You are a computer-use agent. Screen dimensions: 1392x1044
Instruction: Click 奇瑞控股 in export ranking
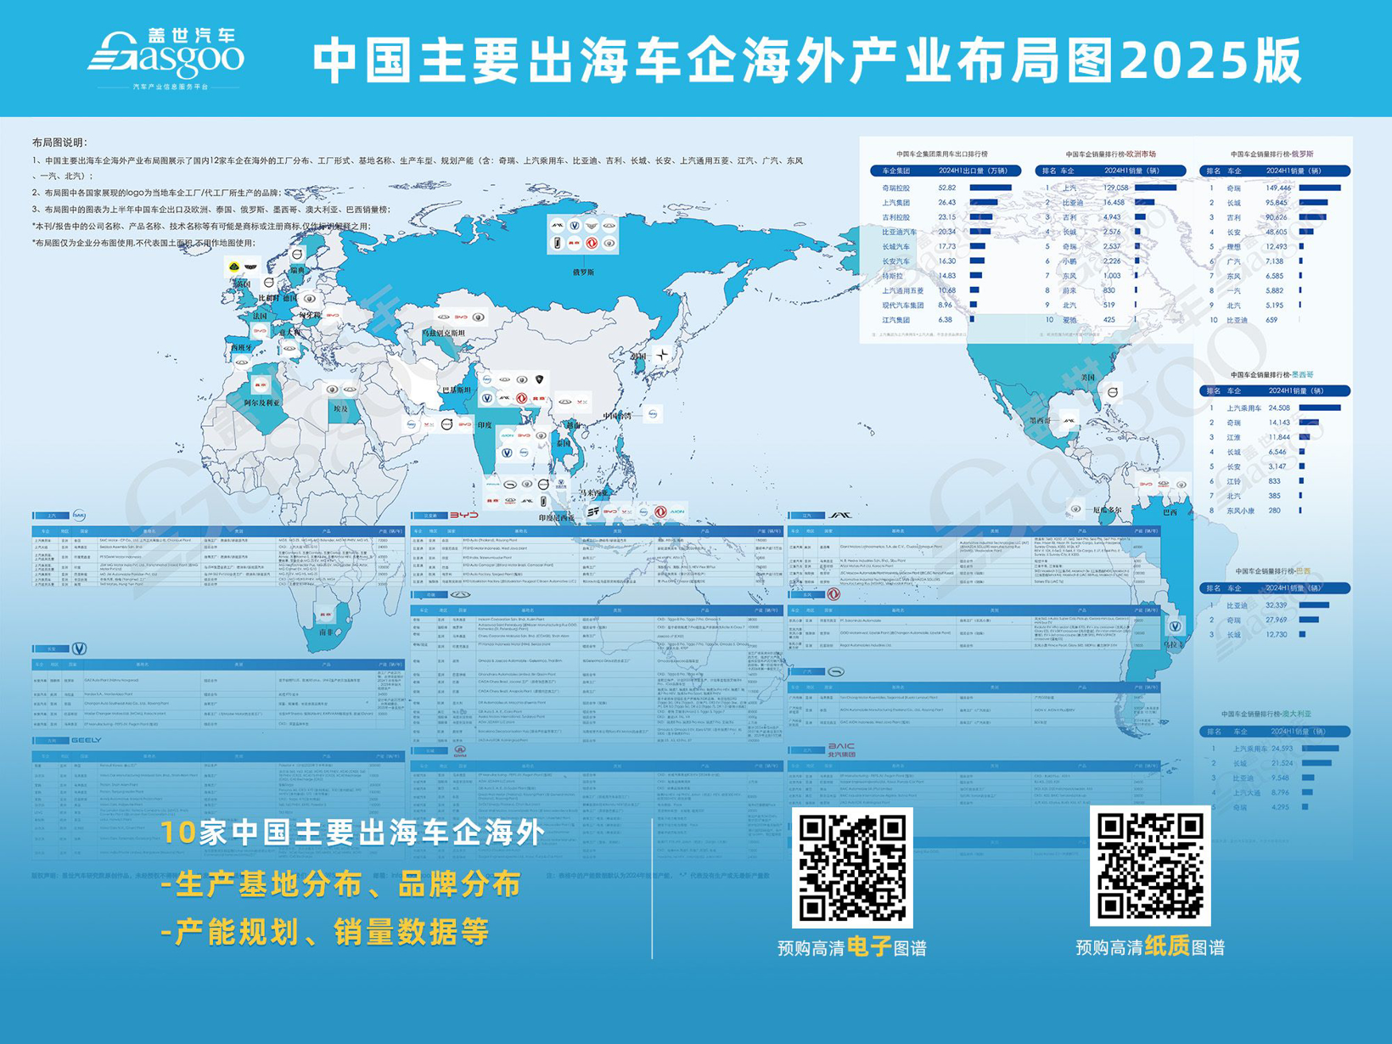896,188
